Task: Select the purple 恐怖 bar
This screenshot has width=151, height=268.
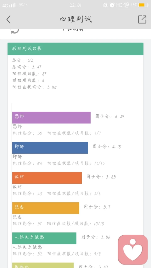Action: pos(51,118)
